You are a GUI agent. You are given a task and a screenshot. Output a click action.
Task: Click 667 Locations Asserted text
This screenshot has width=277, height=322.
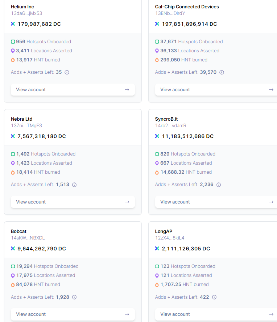186,163
